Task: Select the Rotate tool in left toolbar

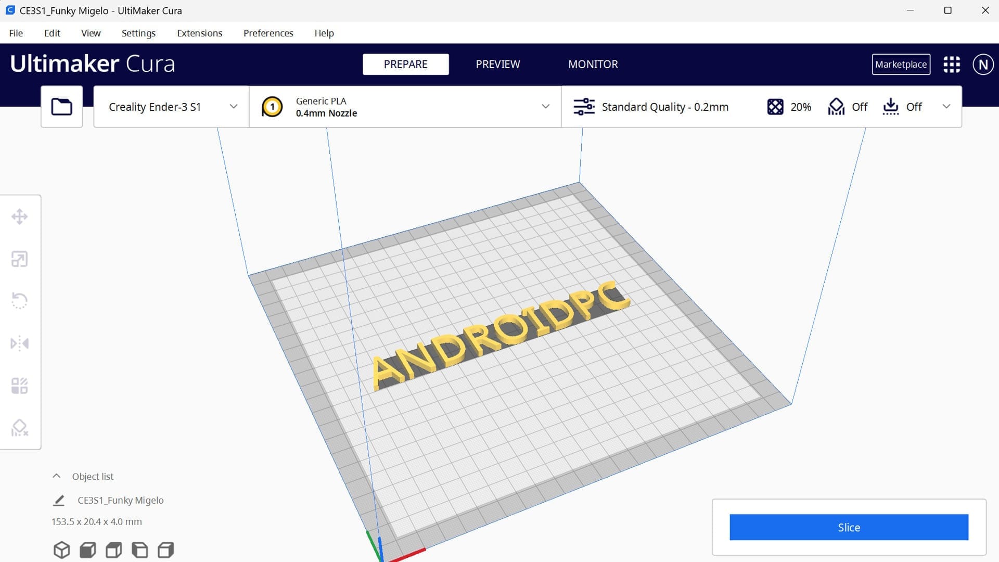Action: [20, 301]
